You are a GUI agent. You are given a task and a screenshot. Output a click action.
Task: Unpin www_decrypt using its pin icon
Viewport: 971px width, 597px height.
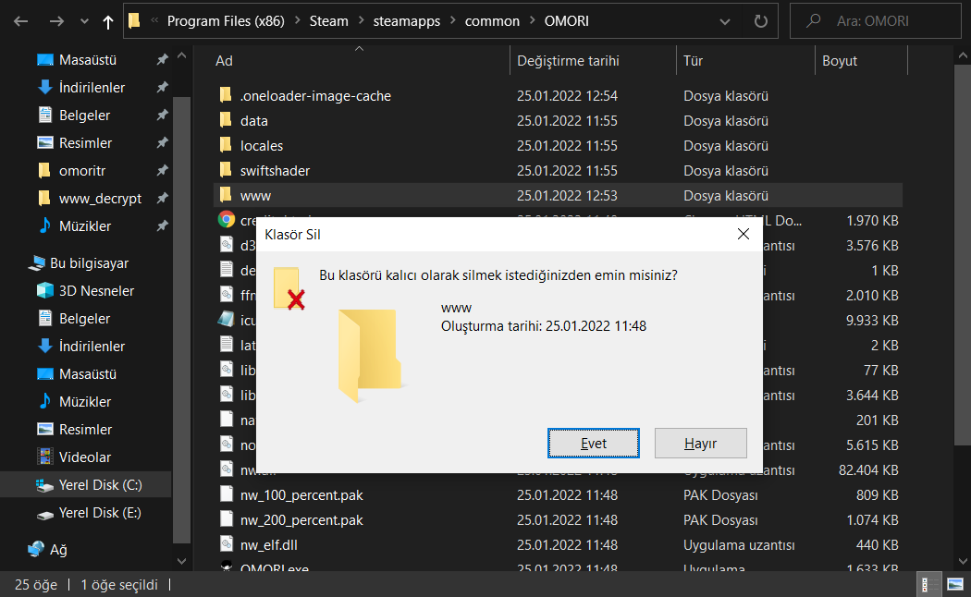coord(162,198)
